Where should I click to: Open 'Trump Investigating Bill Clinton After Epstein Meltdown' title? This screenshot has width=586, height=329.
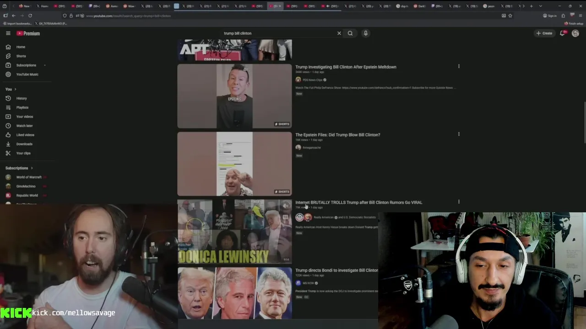346,67
